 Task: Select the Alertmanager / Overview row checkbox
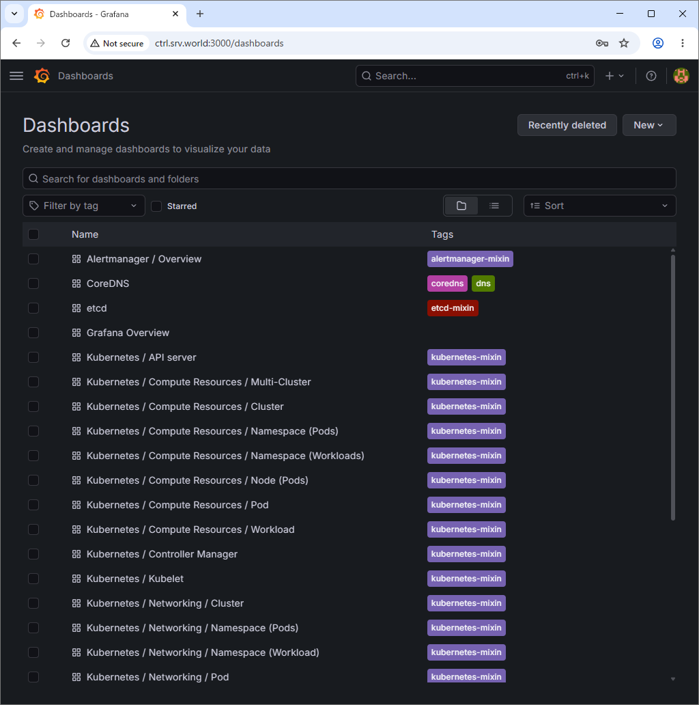(x=33, y=259)
